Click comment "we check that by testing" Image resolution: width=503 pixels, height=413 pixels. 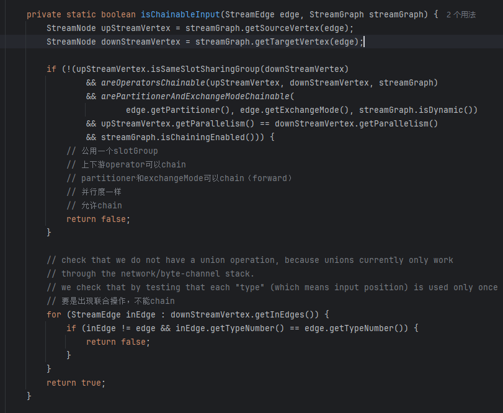pos(272,287)
